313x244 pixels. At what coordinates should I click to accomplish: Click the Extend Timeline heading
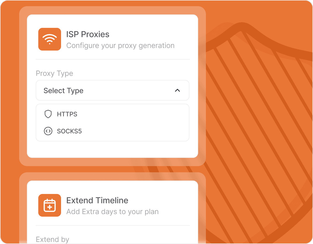point(97,200)
